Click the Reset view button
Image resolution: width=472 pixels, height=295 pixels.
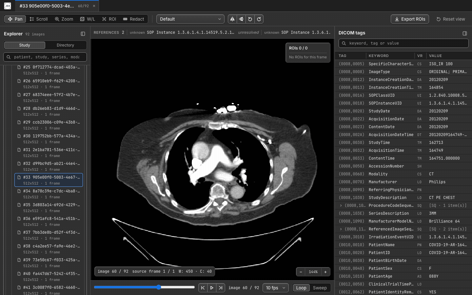pyautogui.click(x=451, y=19)
